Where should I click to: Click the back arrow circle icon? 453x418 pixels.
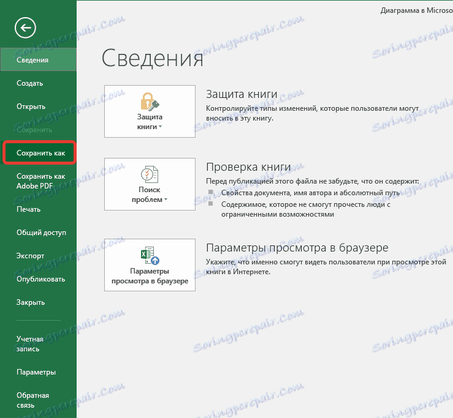pyautogui.click(x=25, y=28)
